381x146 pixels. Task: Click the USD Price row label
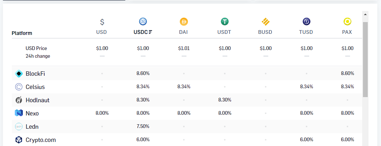coord(36,48)
